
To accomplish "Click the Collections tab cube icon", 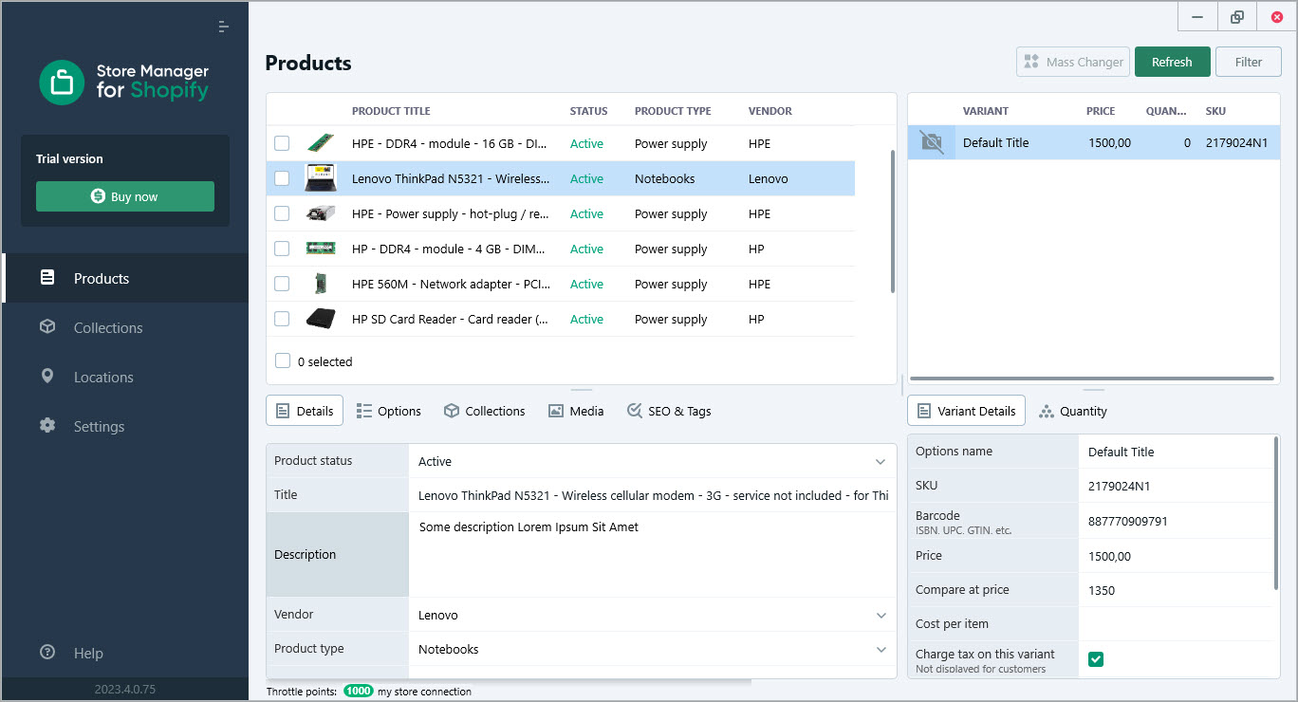I will (x=452, y=411).
